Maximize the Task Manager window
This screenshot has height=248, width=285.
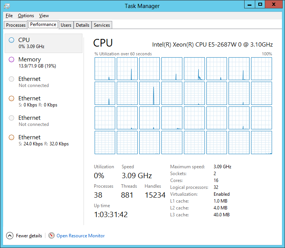pos(260,5)
